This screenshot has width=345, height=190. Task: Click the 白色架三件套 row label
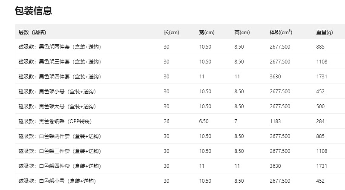coord(60,151)
